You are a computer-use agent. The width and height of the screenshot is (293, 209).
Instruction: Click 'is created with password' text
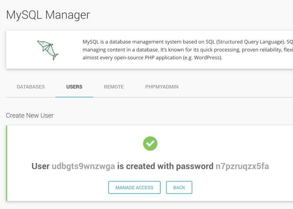pos(165,166)
